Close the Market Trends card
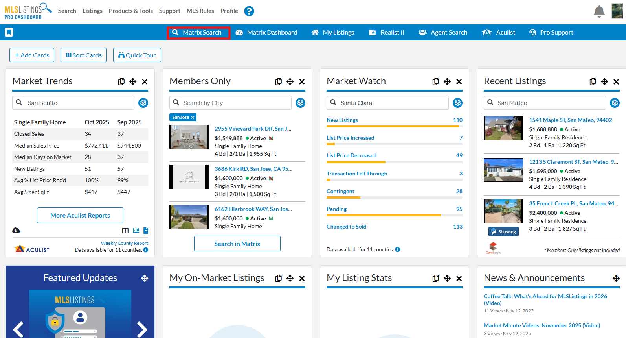 point(145,81)
